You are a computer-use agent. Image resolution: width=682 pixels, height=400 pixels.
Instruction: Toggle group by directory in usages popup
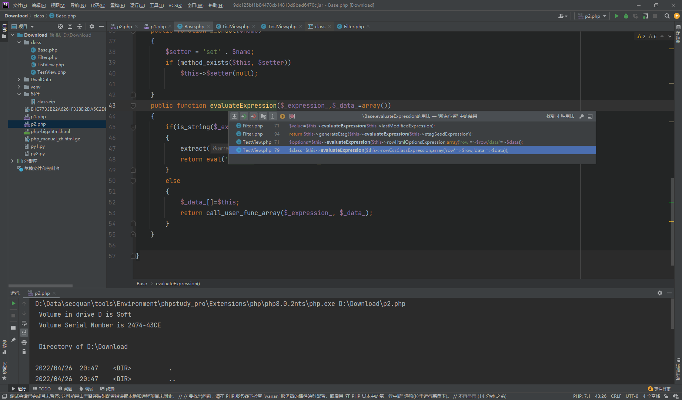[x=263, y=116]
